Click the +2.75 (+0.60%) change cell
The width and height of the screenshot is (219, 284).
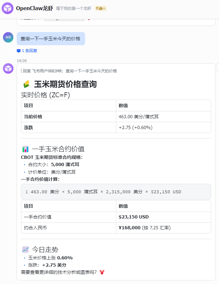(x=136, y=127)
